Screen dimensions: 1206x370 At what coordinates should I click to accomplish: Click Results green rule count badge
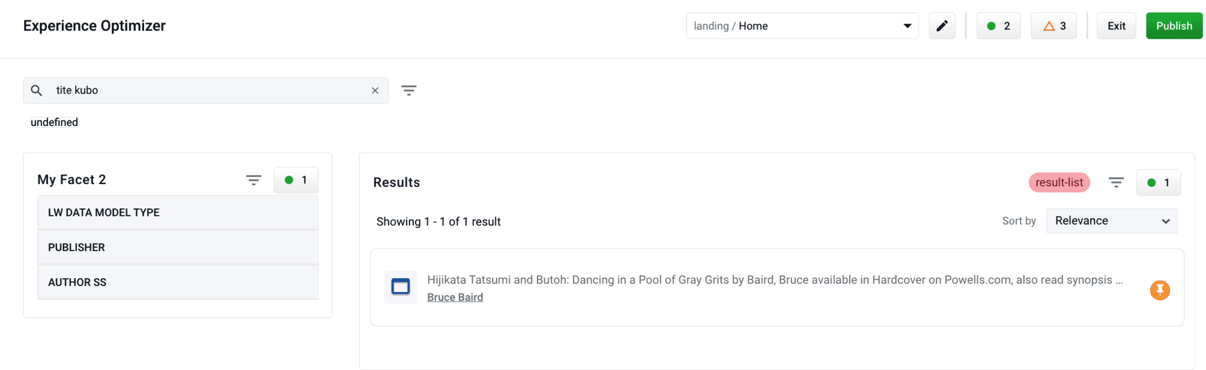click(x=1158, y=183)
